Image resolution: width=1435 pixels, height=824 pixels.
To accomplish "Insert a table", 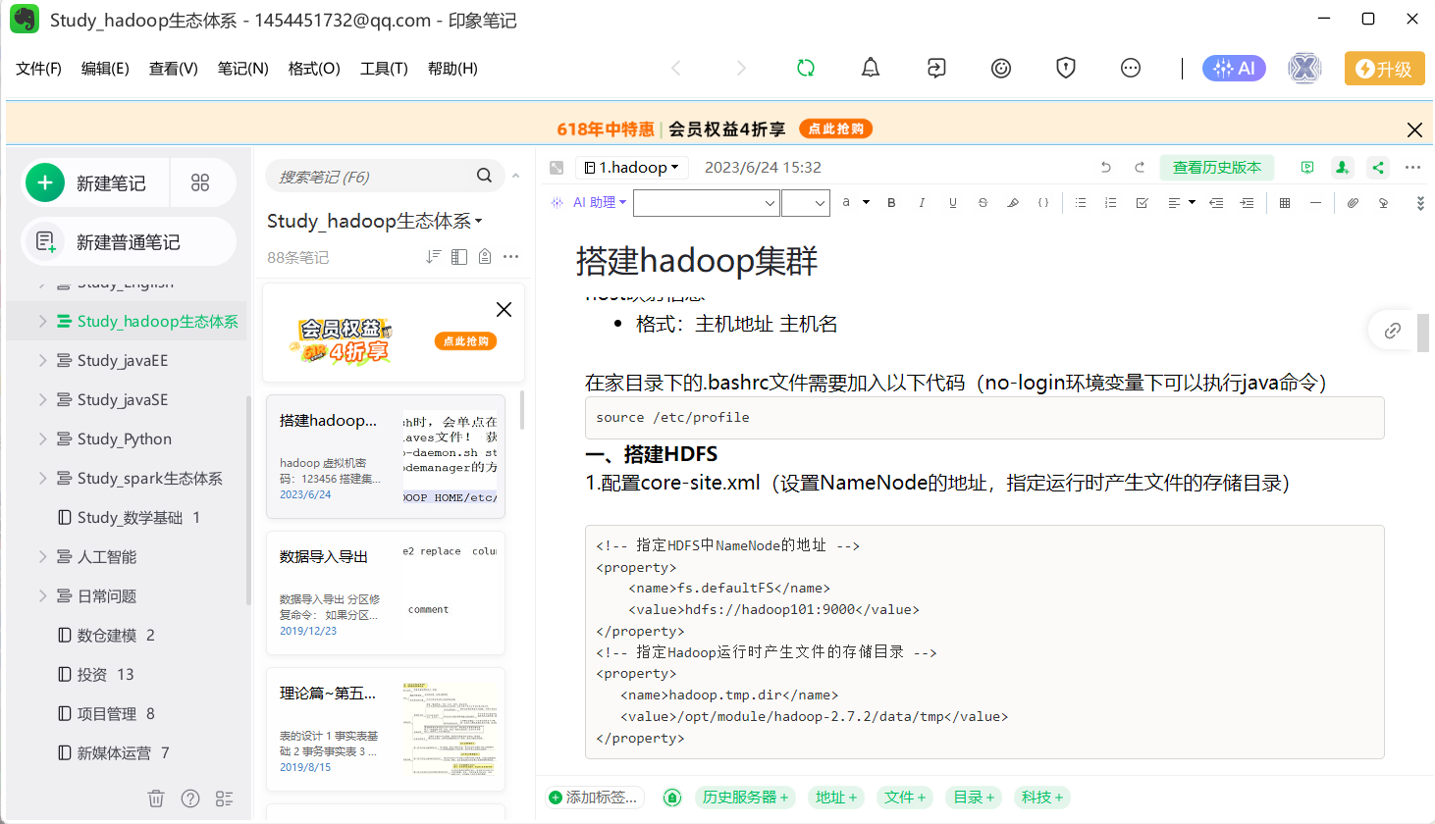I will pos(1285,202).
